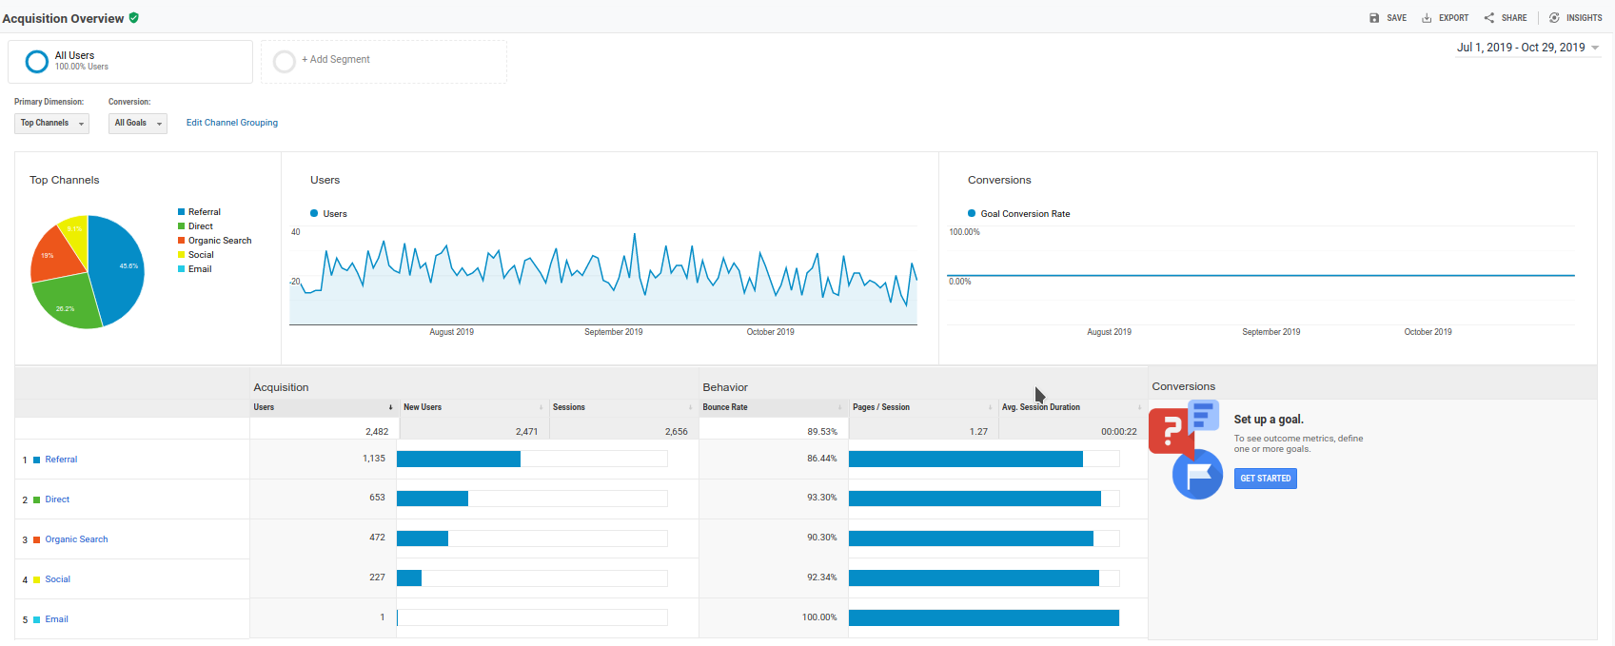Toggle the Goal Conversion Rate legend dot

[x=972, y=214]
